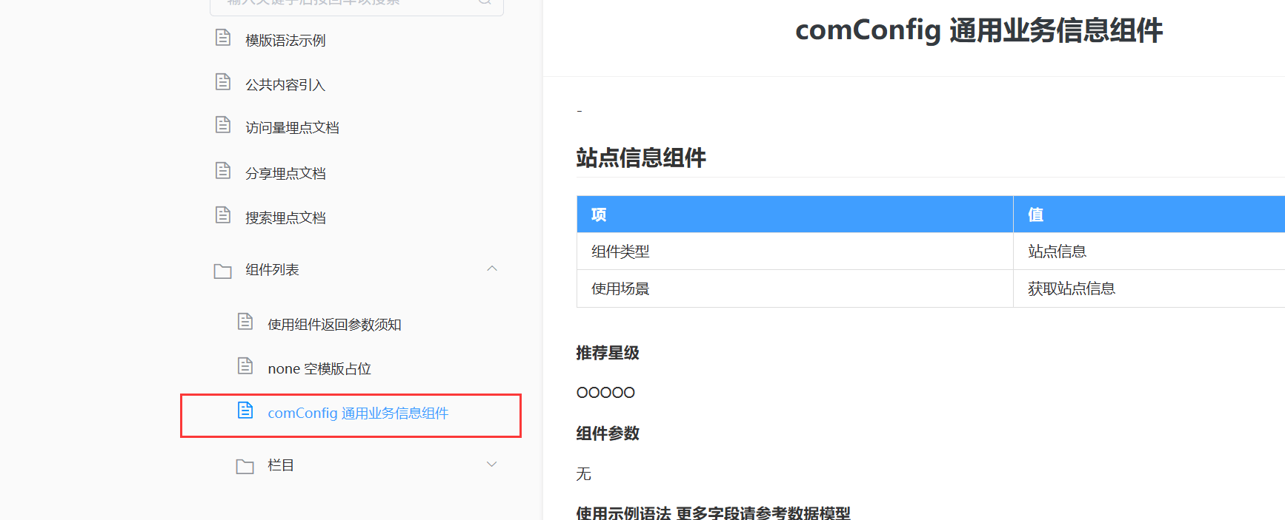
Task: Click document icon beside 搜索埋点文档
Action: (x=223, y=215)
